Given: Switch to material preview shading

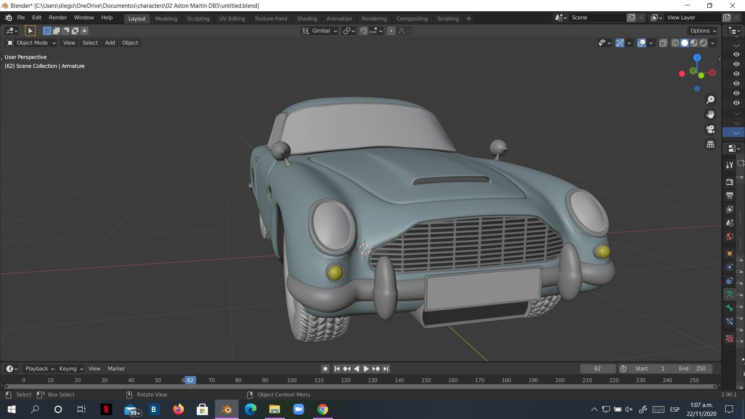Looking at the screenshot, I should 694,43.
